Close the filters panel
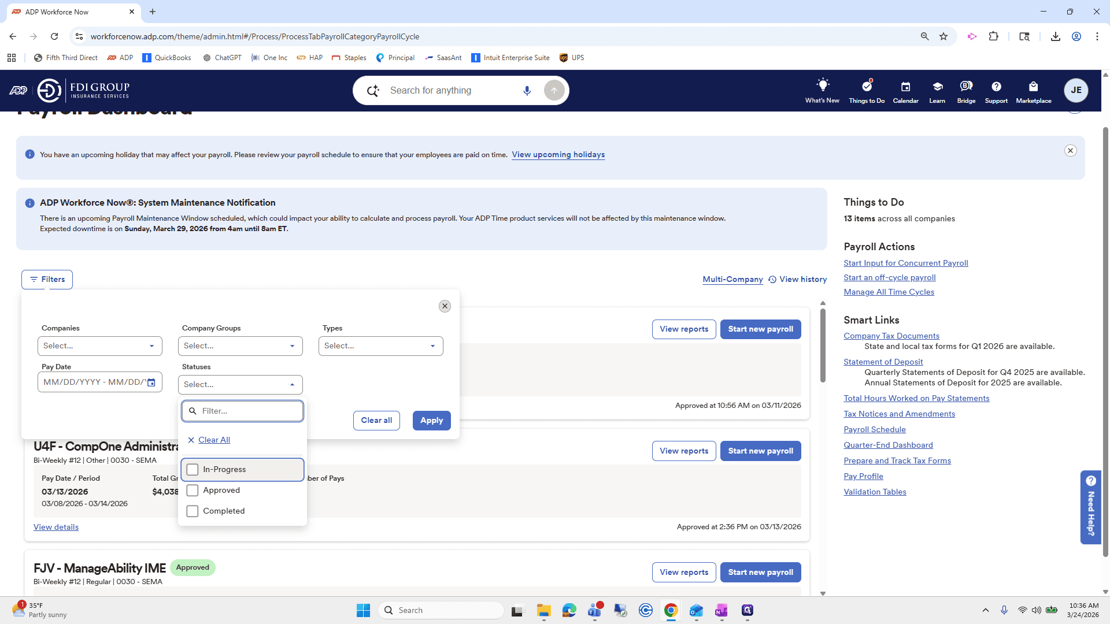 pyautogui.click(x=445, y=306)
